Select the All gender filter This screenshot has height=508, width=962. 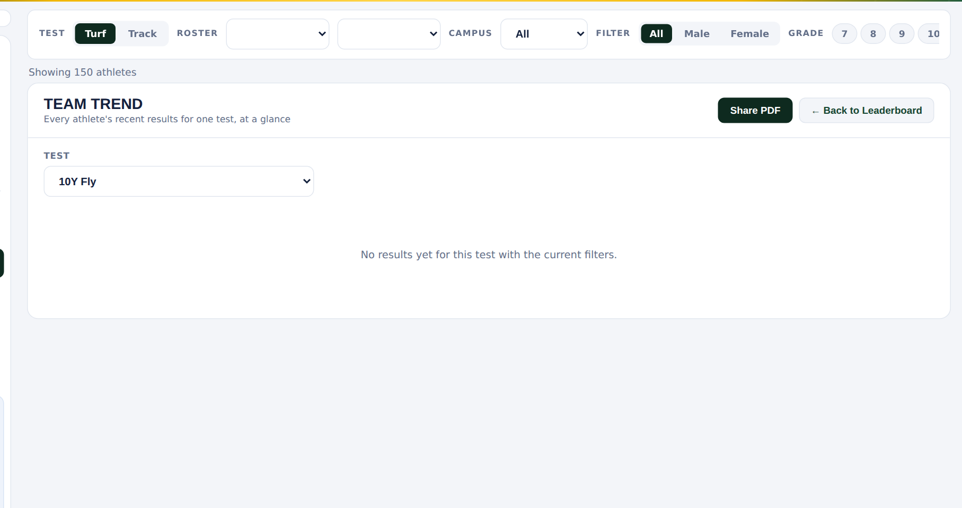click(x=656, y=34)
